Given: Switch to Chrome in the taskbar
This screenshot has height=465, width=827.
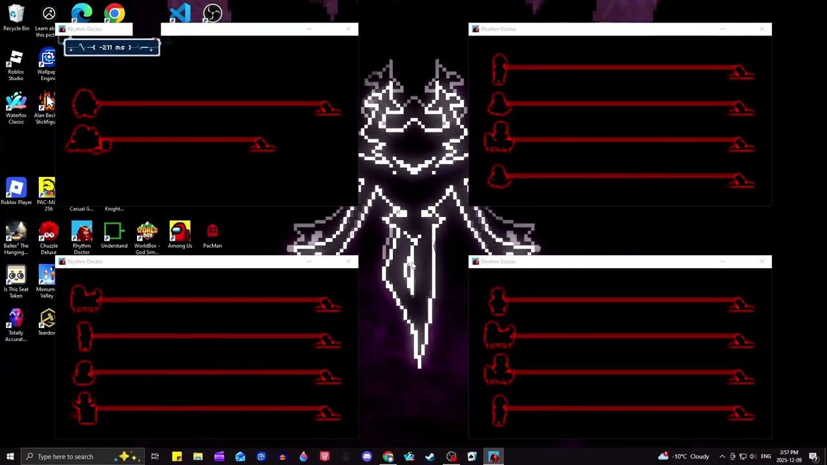Looking at the screenshot, I should tap(388, 457).
